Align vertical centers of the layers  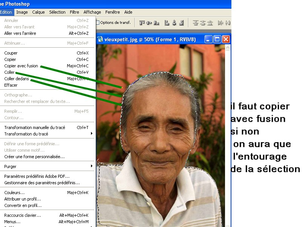pos(149,23)
